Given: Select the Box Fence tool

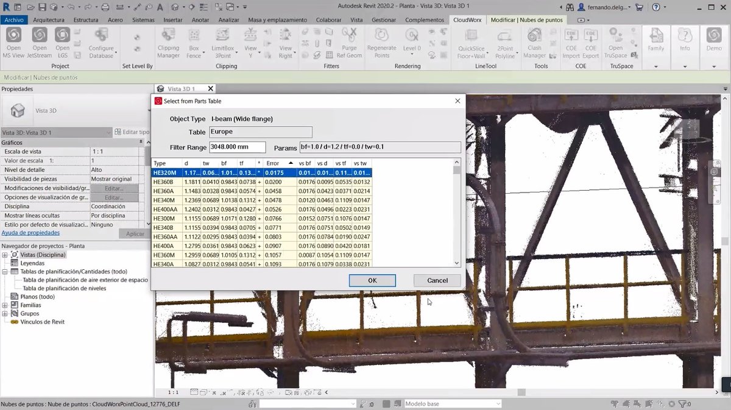Looking at the screenshot, I should point(194,43).
